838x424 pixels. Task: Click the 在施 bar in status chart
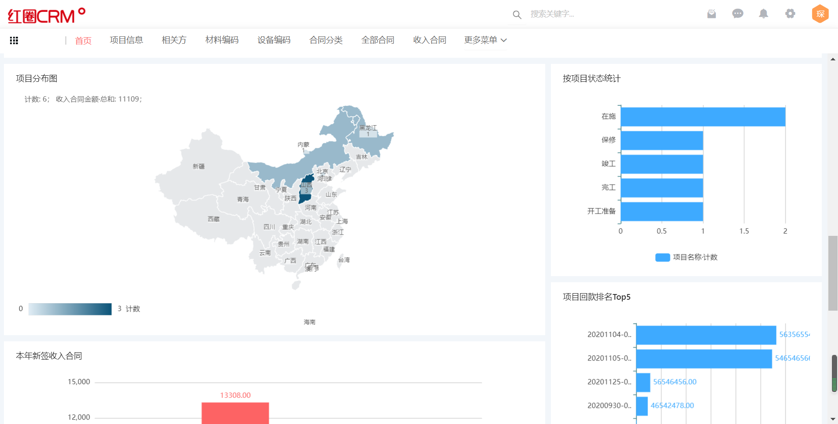pyautogui.click(x=702, y=117)
